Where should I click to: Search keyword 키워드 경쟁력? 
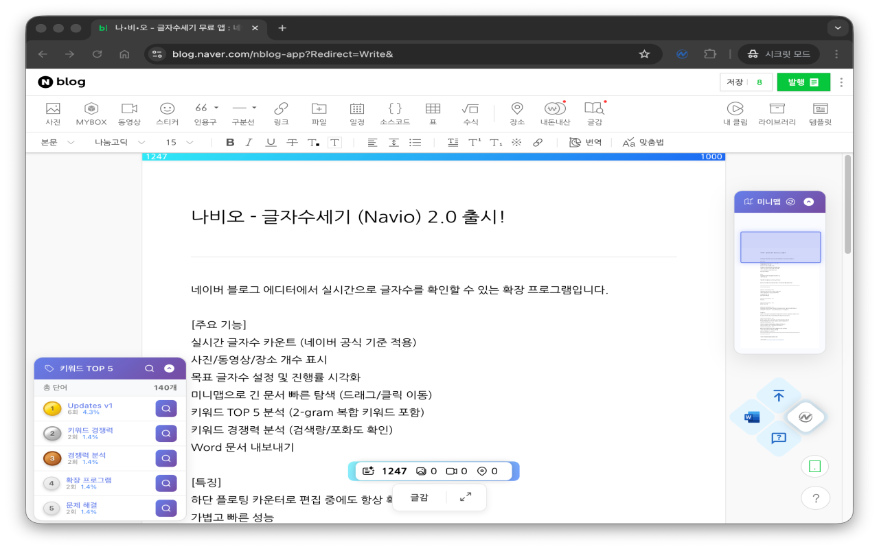(x=166, y=434)
